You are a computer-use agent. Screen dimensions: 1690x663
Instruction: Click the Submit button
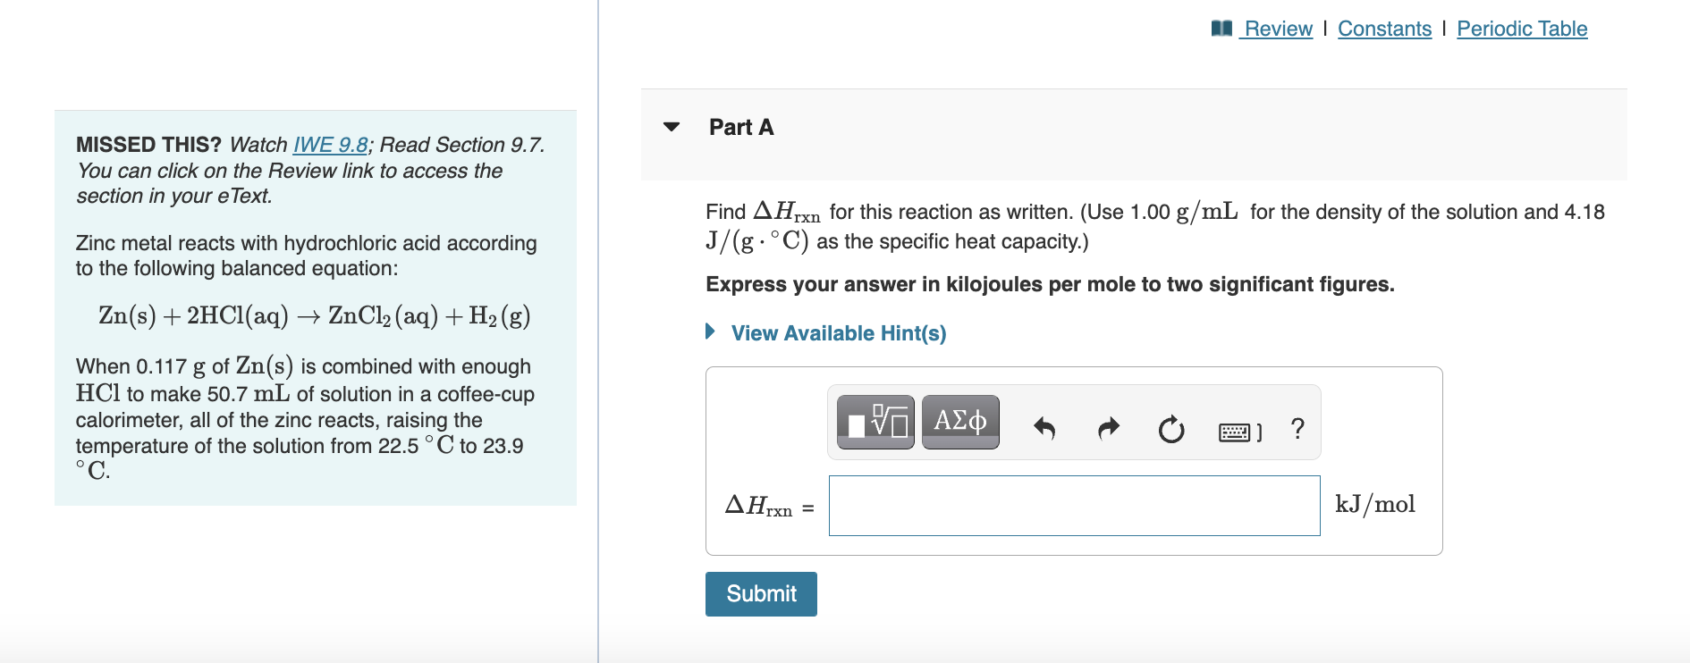click(x=760, y=593)
